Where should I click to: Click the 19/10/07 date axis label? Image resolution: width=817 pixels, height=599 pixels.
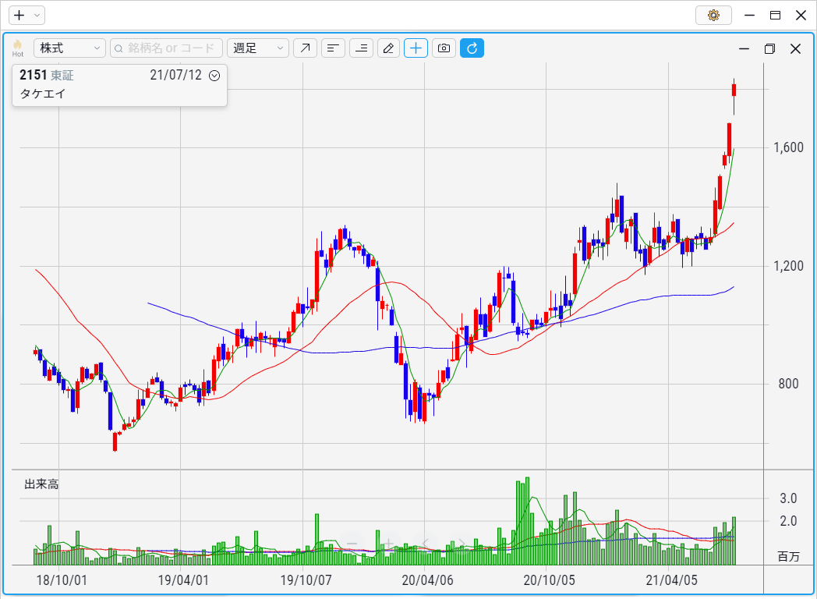[x=306, y=580]
